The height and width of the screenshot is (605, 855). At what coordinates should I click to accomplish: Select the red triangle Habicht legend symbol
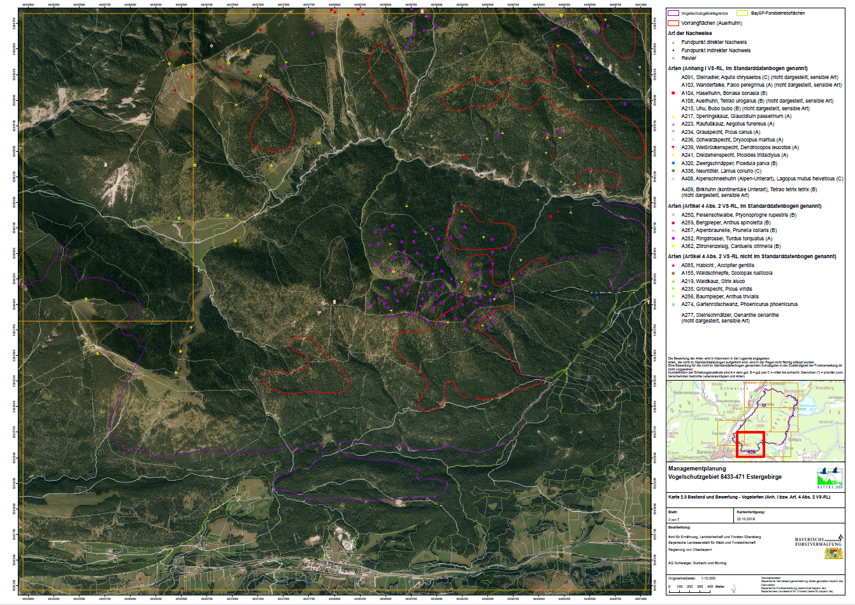coord(673,265)
